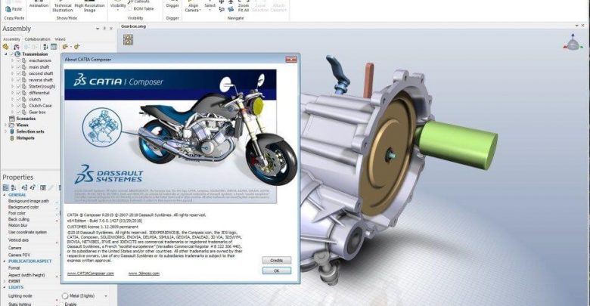
Task: Collapse the GENERAL properties section
Action: click(x=5, y=195)
